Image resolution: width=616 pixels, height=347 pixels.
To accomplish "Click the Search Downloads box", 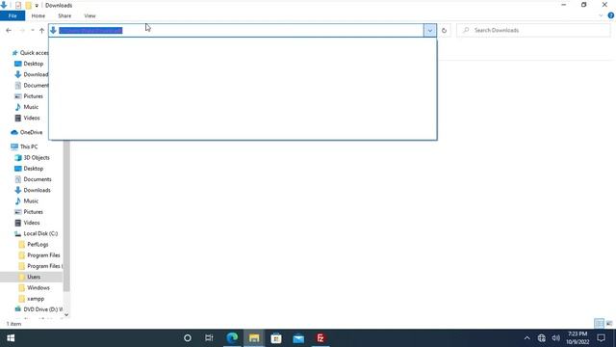I will [533, 30].
